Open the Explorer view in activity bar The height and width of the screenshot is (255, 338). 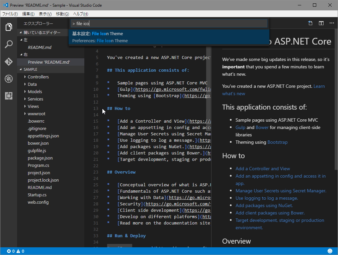click(9, 27)
